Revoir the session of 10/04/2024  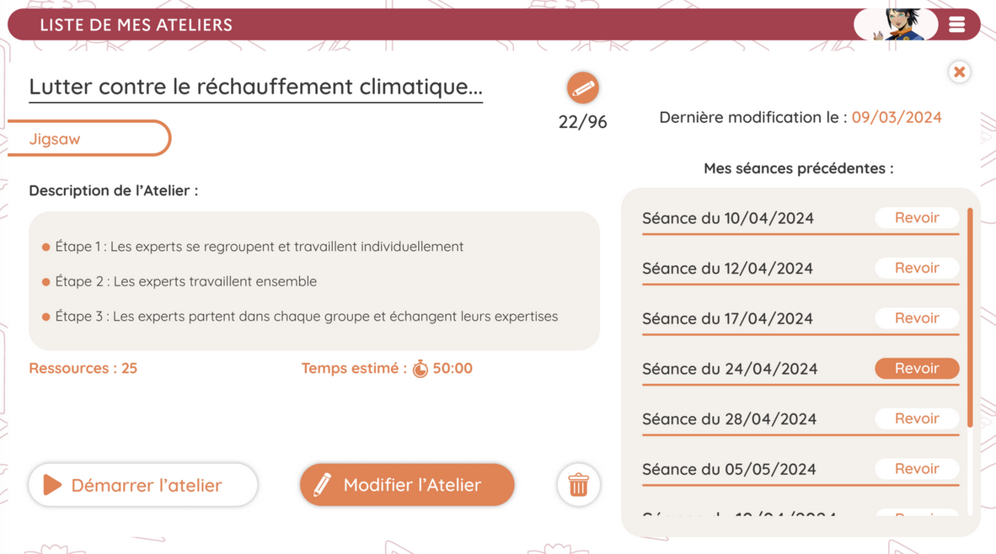916,218
